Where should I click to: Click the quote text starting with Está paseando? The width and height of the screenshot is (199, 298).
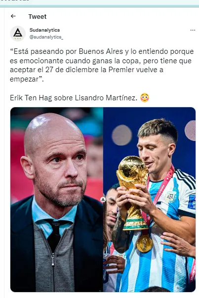pos(102,65)
